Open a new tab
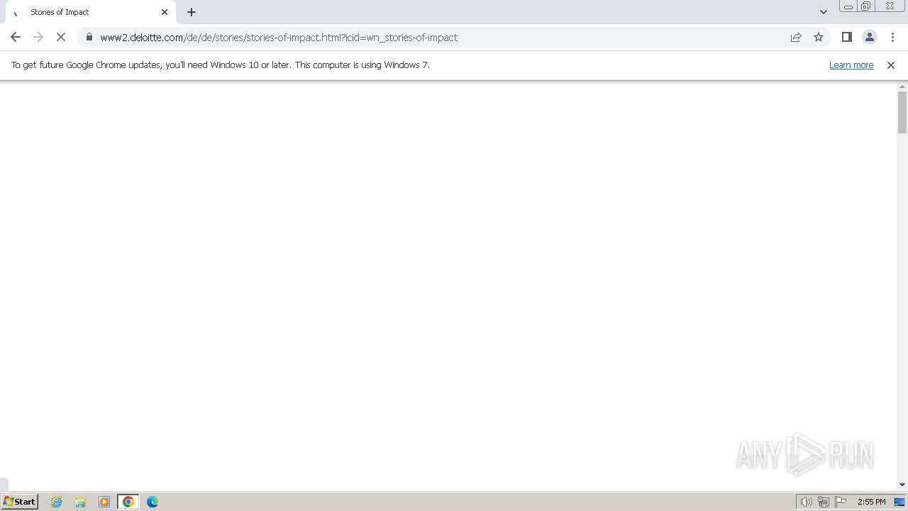 192,12
